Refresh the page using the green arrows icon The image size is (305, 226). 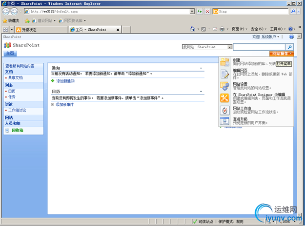click(200, 12)
